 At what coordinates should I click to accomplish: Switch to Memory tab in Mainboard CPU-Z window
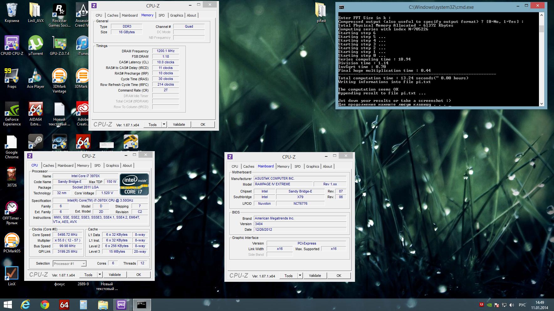pos(283,166)
